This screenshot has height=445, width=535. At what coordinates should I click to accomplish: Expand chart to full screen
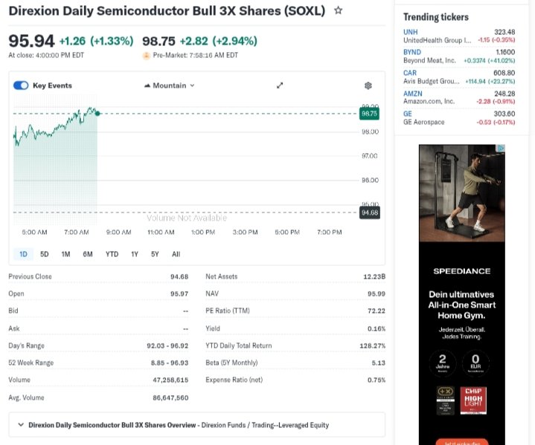coord(281,85)
